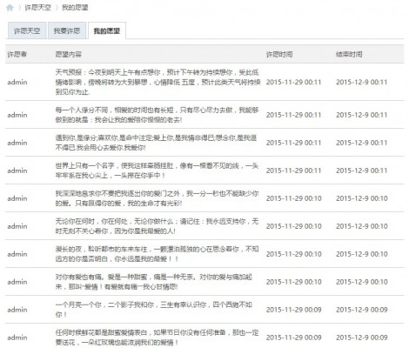Screen dimensions: 409x348
Task: Switch to the 我要许愿 tab
Action: 67,30
